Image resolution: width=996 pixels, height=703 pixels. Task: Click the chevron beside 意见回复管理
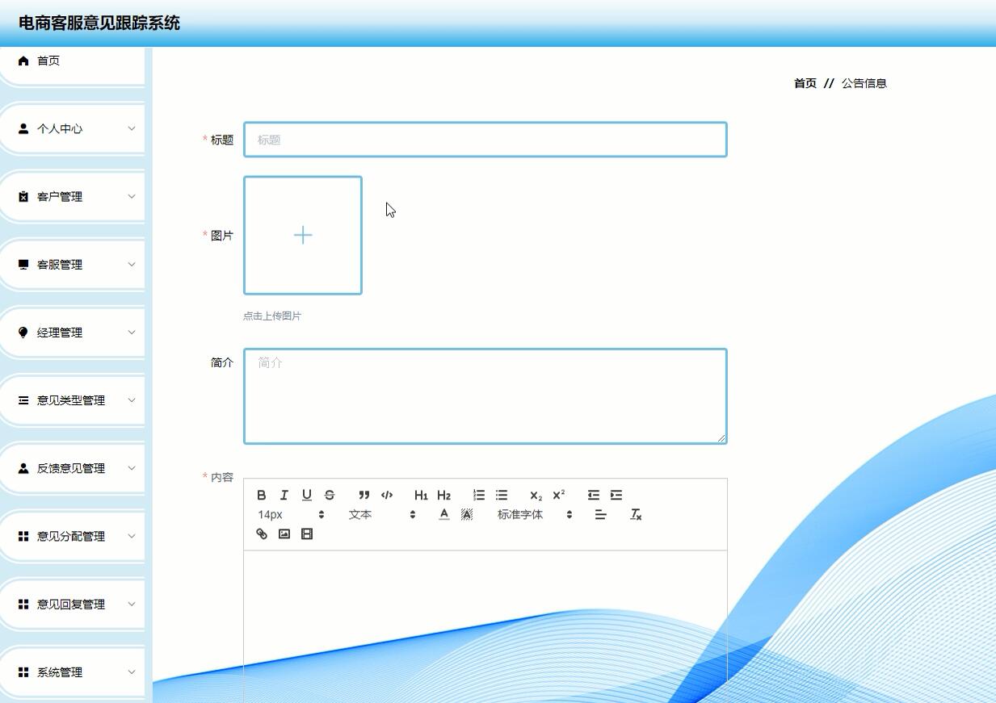132,603
